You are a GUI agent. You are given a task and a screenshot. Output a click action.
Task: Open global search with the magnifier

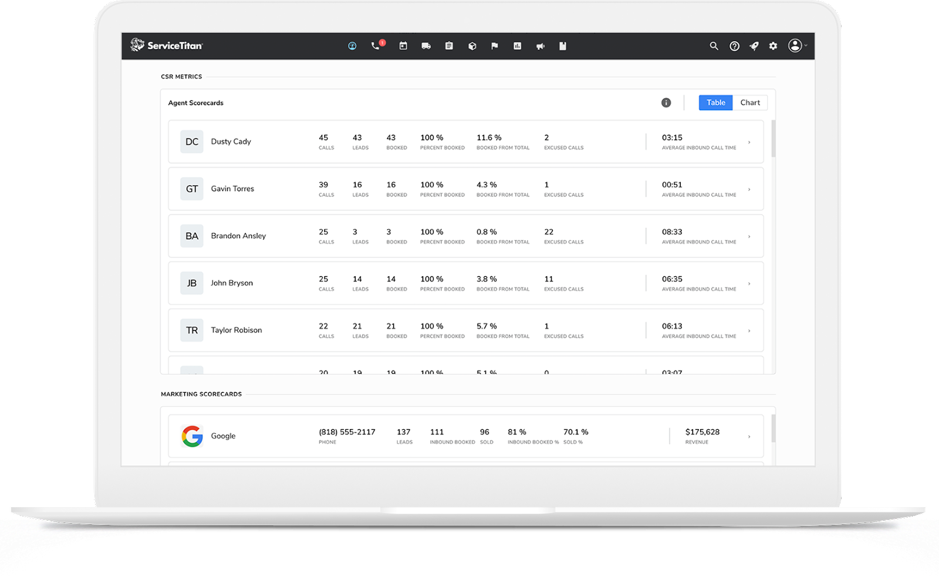click(x=714, y=46)
